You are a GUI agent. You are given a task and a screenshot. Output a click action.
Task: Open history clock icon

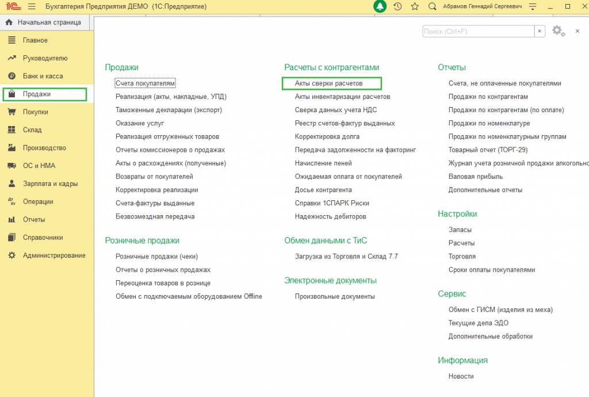(x=397, y=6)
